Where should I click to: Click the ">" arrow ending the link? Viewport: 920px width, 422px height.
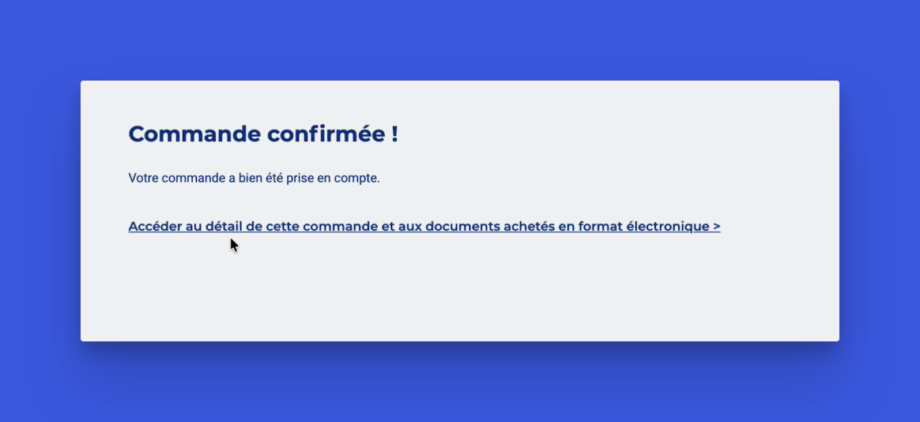point(716,227)
